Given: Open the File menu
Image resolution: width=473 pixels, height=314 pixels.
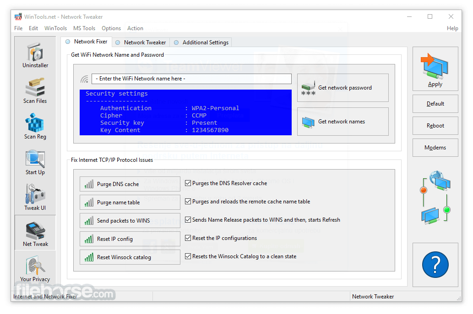Looking at the screenshot, I should [18, 28].
